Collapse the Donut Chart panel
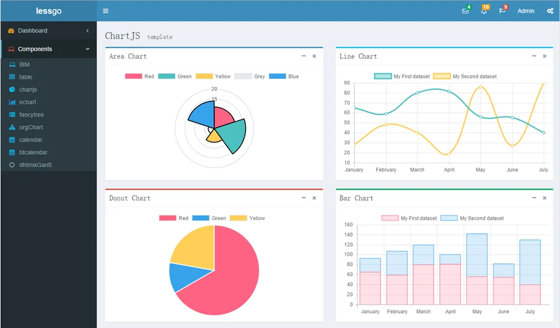 pos(304,198)
